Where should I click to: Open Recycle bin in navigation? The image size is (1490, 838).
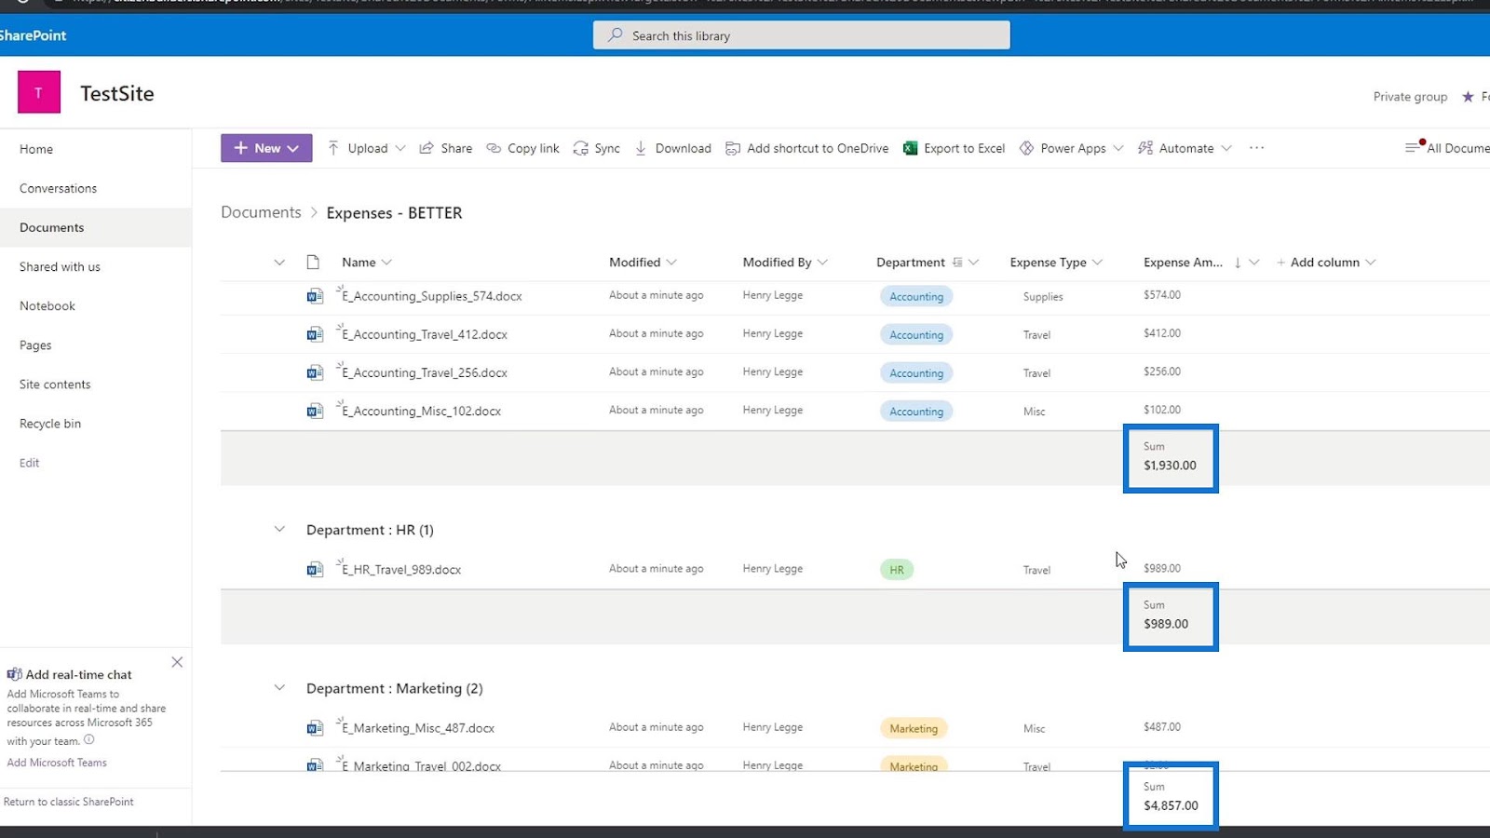[50, 424]
